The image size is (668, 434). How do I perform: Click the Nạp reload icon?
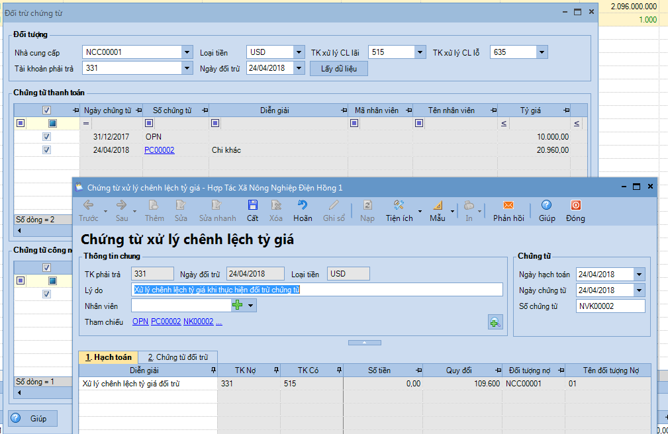point(367,210)
